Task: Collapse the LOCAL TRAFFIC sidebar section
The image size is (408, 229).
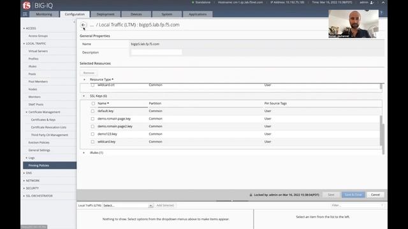Action: click(24, 44)
